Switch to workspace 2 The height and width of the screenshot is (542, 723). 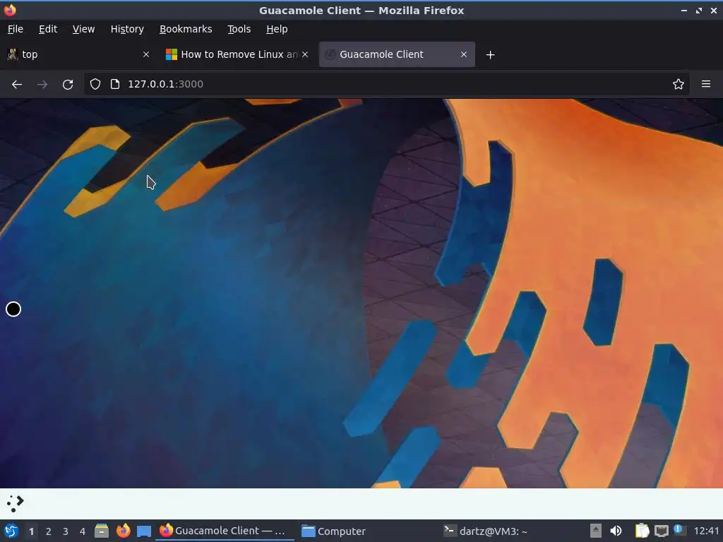(49, 531)
